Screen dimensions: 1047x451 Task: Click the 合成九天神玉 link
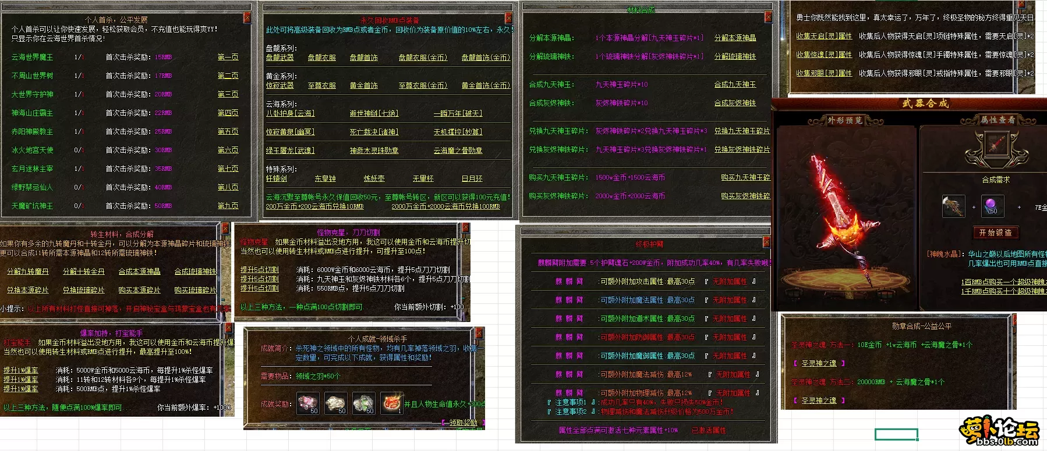pos(735,84)
